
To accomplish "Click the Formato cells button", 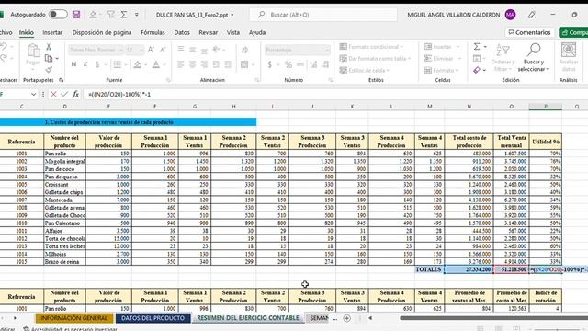I will 441,70.
